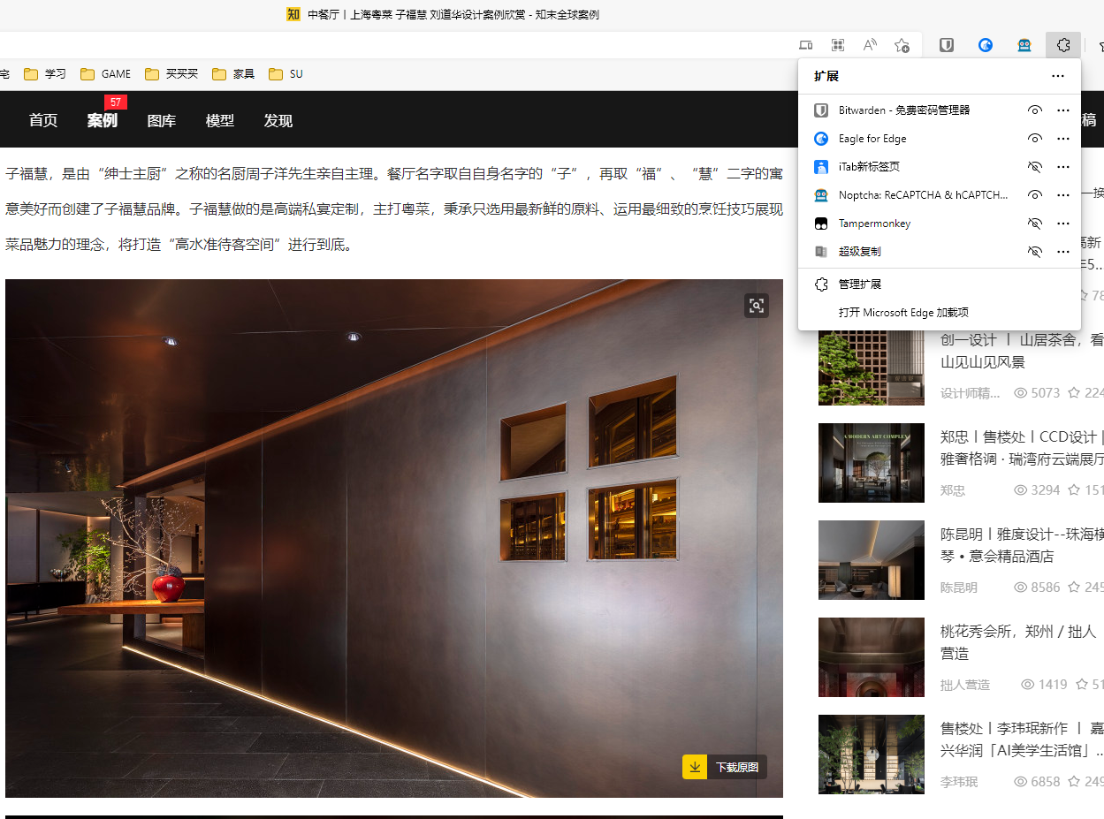Open the 学习 bookmarks folder
The height and width of the screenshot is (819, 1104).
point(45,74)
